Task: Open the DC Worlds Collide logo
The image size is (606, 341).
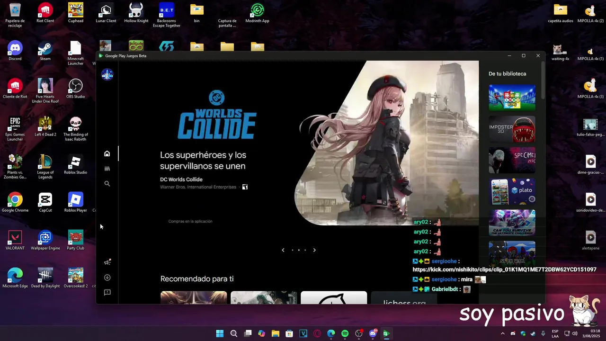Action: [x=217, y=115]
